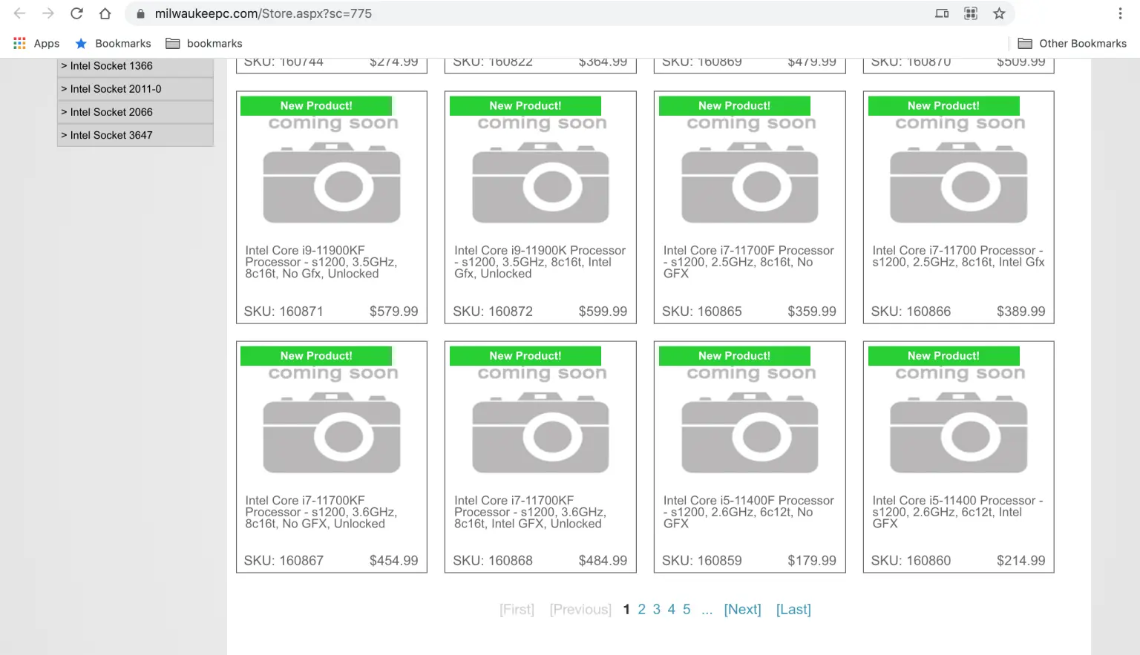
Task: Click the Intel Core i5-11400F Processor title
Action: coord(749,512)
